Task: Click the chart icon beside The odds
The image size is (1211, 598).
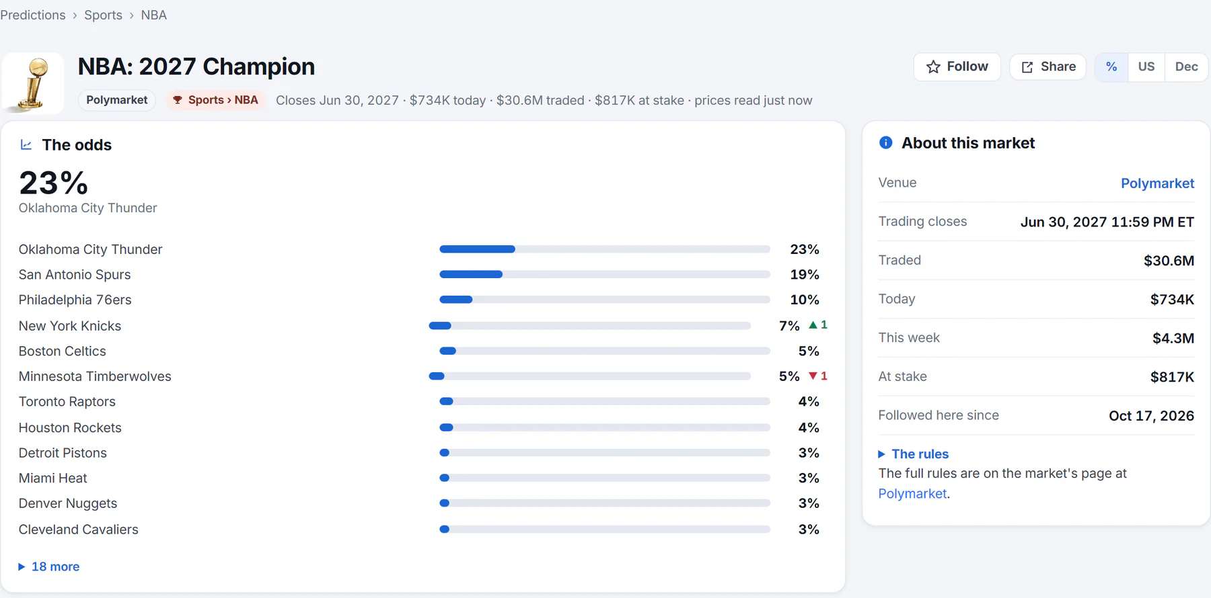Action: click(26, 144)
